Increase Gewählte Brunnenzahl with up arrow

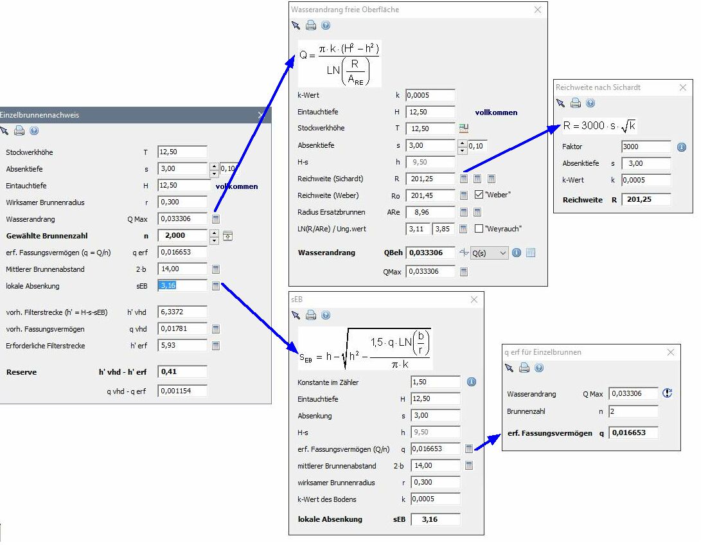214,233
